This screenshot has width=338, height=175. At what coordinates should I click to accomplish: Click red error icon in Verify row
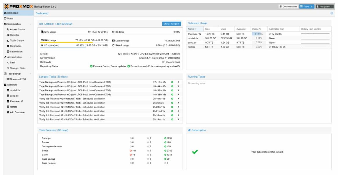pyautogui.click(x=131, y=155)
